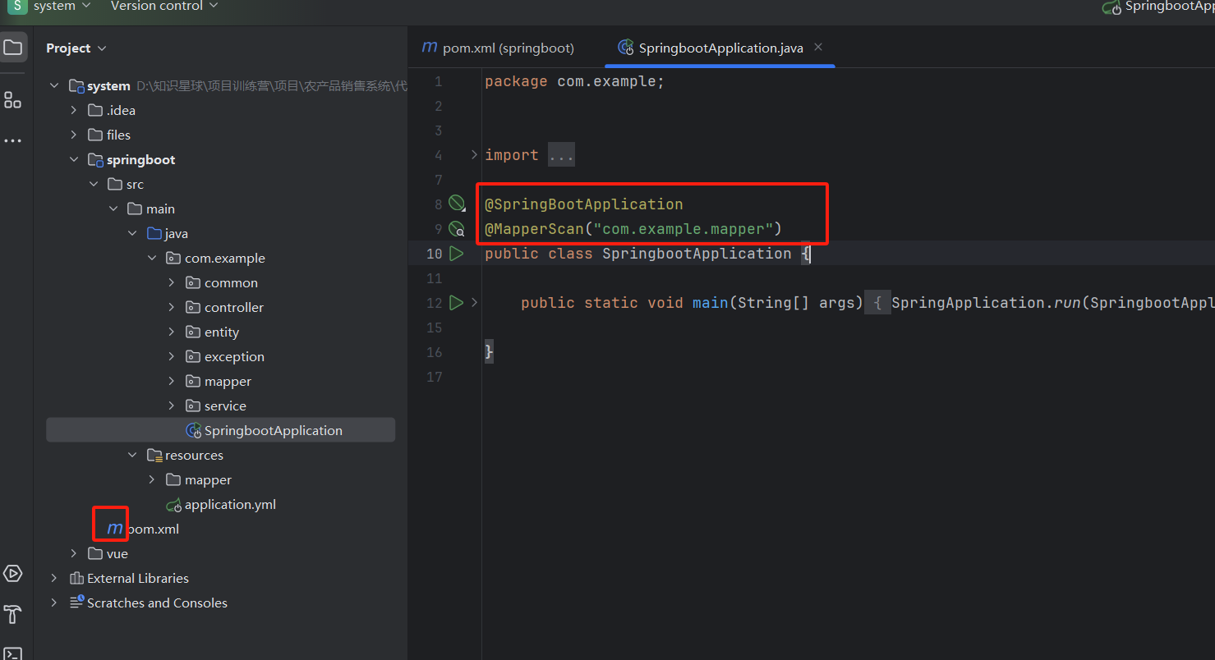Image resolution: width=1215 pixels, height=660 pixels.
Task: Click line number 11 in the gutter
Action: (x=434, y=277)
